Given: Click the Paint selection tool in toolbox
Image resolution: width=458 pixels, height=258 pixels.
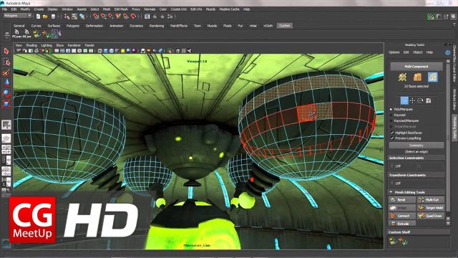Looking at the screenshot, I should tap(6, 72).
